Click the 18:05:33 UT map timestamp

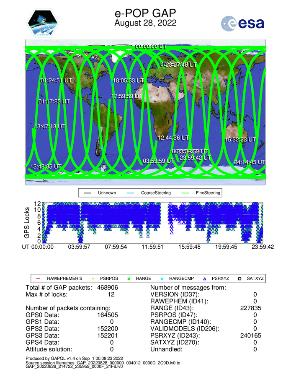[x=129, y=80]
